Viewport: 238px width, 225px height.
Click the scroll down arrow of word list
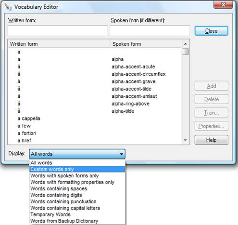pyautogui.click(x=185, y=140)
